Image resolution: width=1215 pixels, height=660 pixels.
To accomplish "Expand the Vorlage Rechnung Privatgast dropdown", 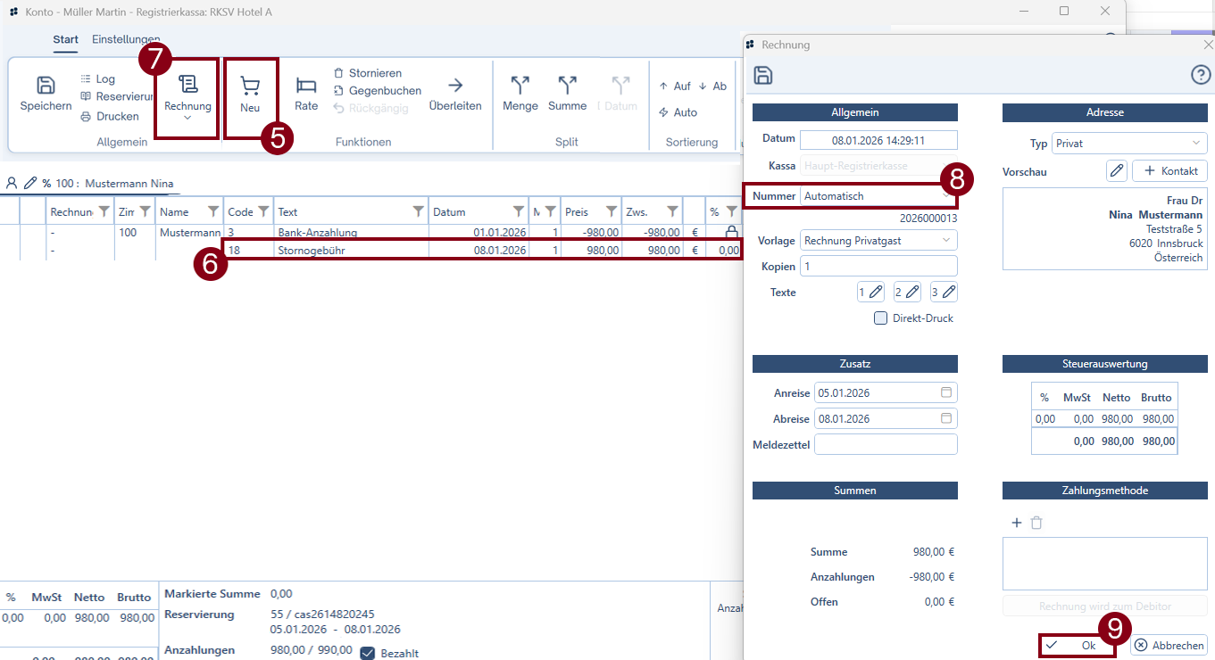I will click(x=879, y=241).
